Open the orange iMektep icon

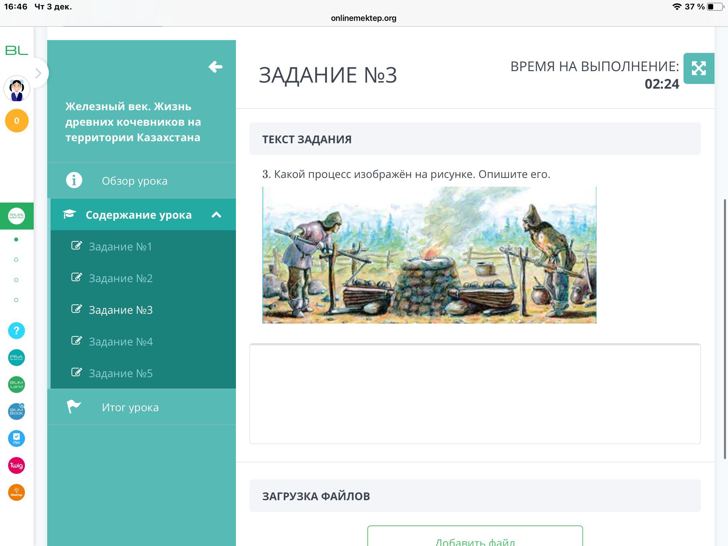tap(17, 492)
